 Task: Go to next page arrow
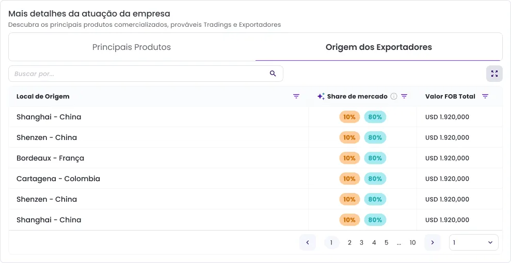(x=433, y=242)
